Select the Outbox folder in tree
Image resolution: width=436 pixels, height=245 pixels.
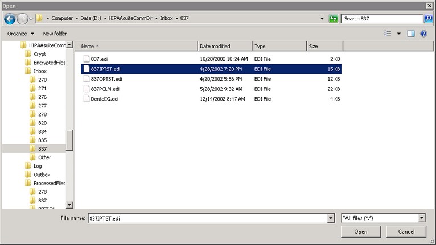pyautogui.click(x=42, y=175)
